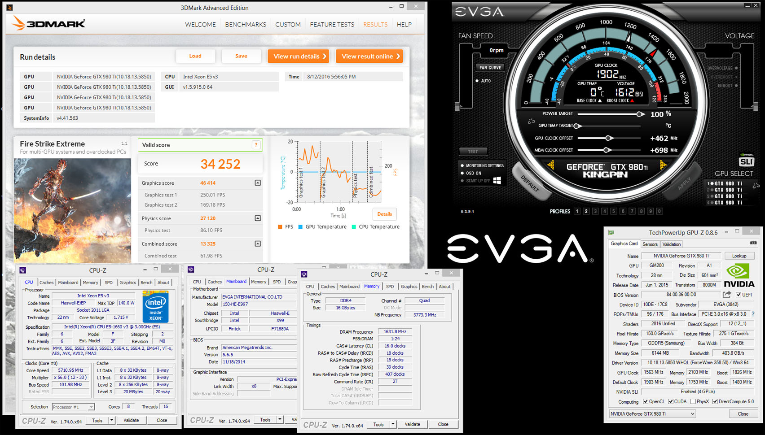765x435 pixels.
Task: Enable the KBOOST option
Action: pos(728,86)
